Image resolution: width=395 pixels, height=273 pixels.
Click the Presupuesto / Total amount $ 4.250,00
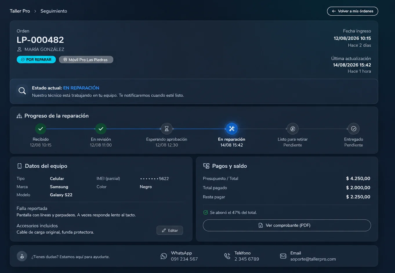[x=358, y=178]
